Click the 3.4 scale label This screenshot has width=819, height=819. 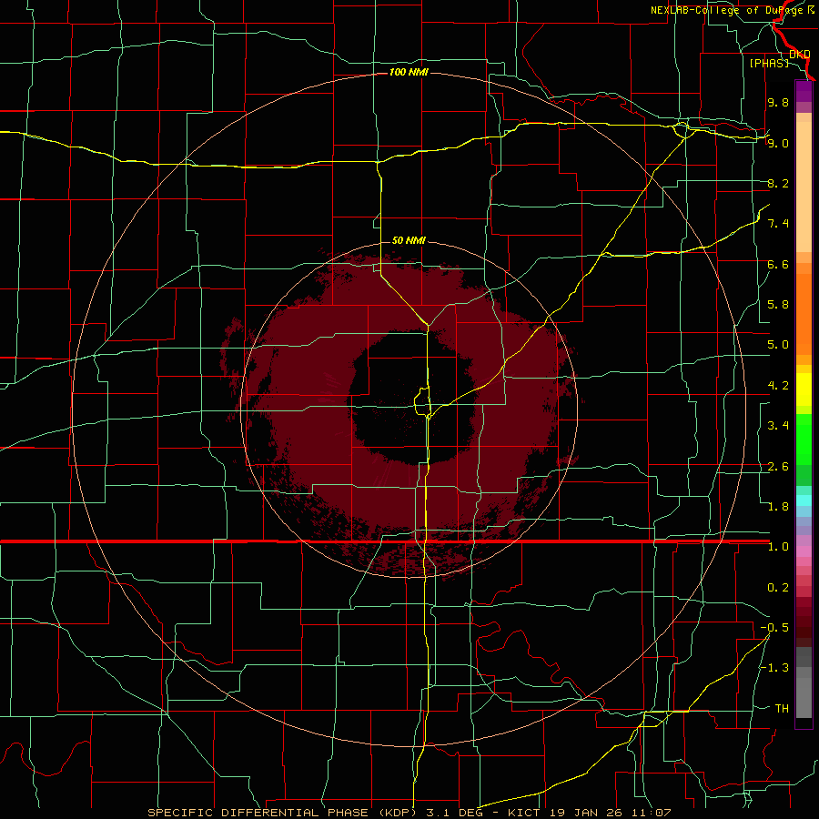coord(778,426)
